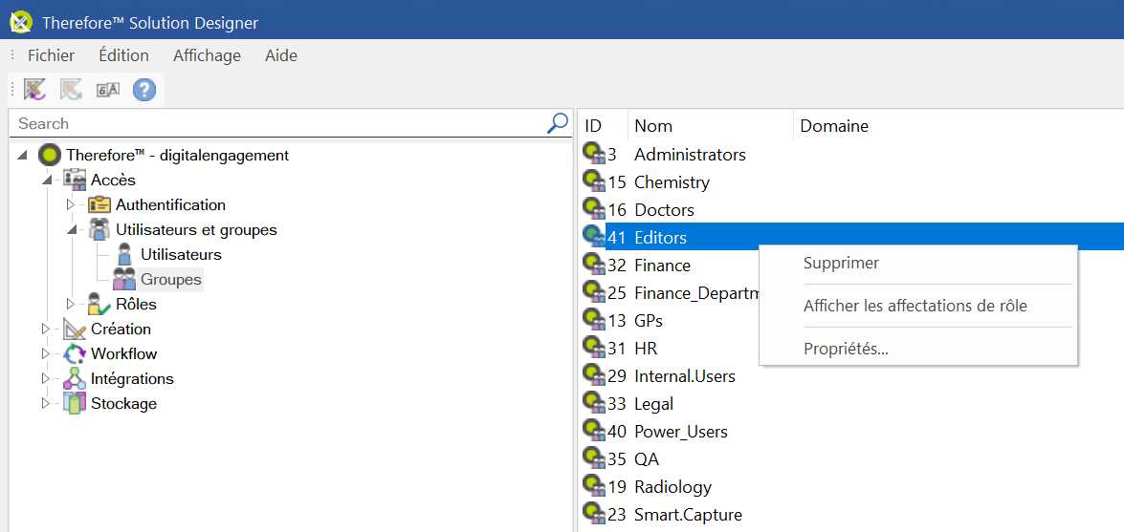
Task: Expand the Création tree node
Action: [x=46, y=330]
